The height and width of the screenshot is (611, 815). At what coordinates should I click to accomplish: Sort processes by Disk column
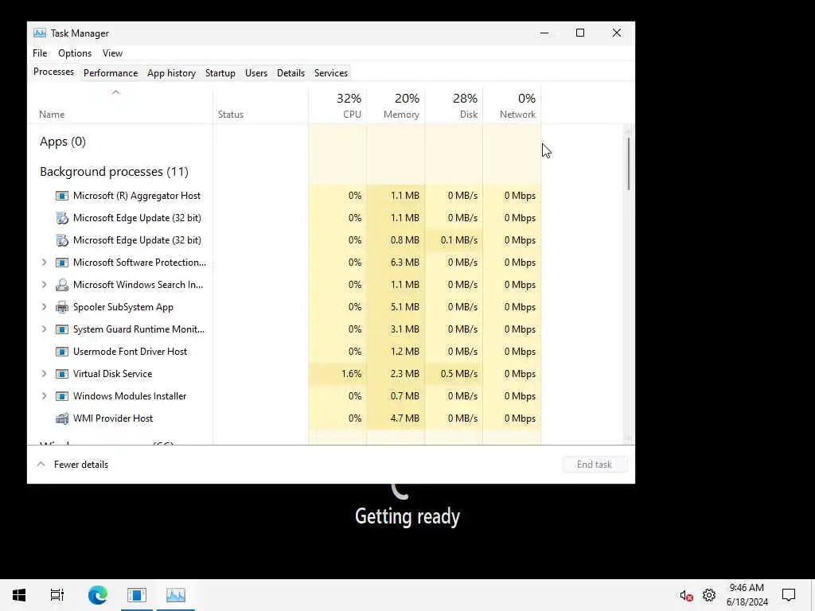(x=454, y=106)
